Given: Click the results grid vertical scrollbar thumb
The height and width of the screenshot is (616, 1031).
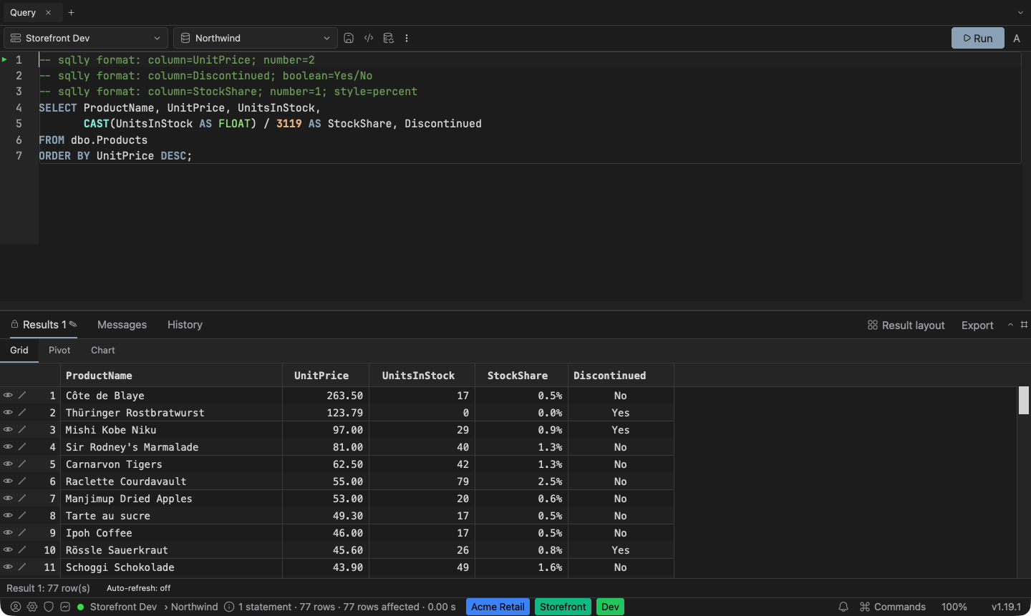Looking at the screenshot, I should 1024,401.
